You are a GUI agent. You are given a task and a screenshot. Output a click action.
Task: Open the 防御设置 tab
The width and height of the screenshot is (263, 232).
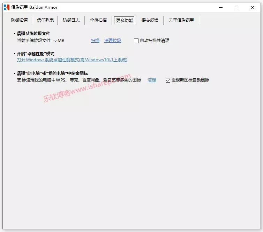[20, 20]
